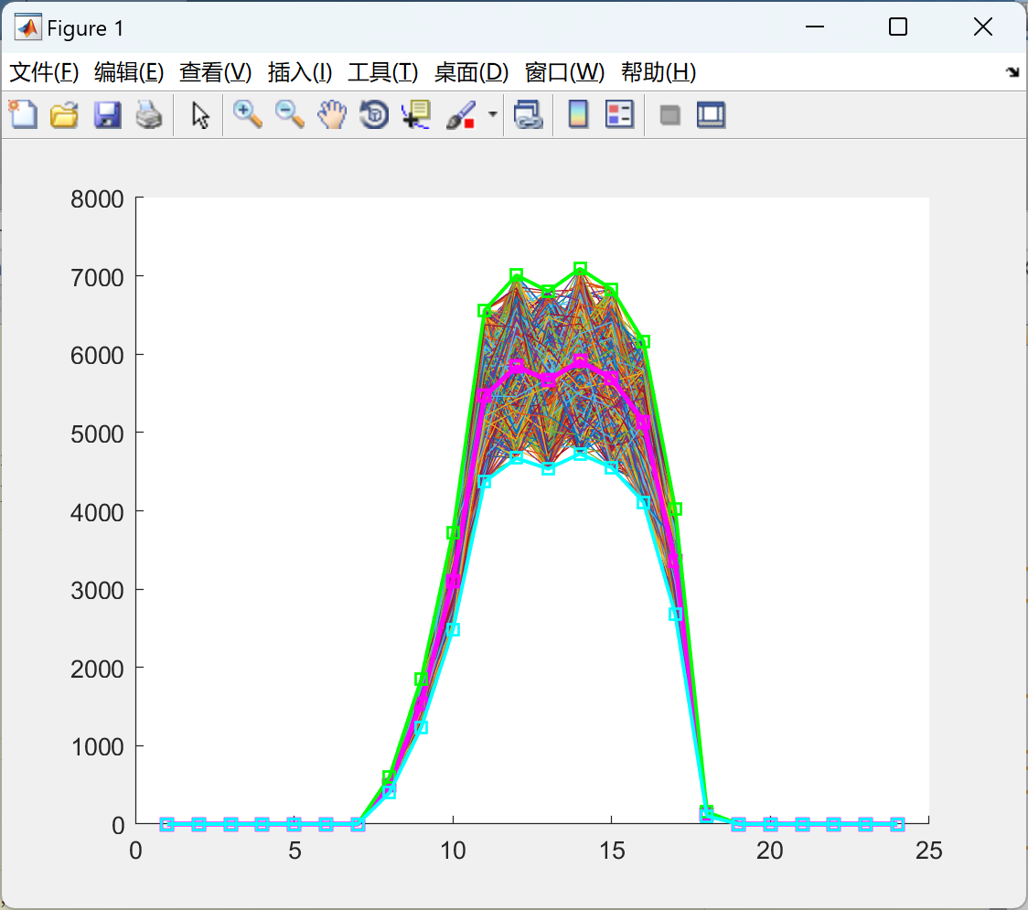Open the 桌面(D) menu

click(x=471, y=72)
